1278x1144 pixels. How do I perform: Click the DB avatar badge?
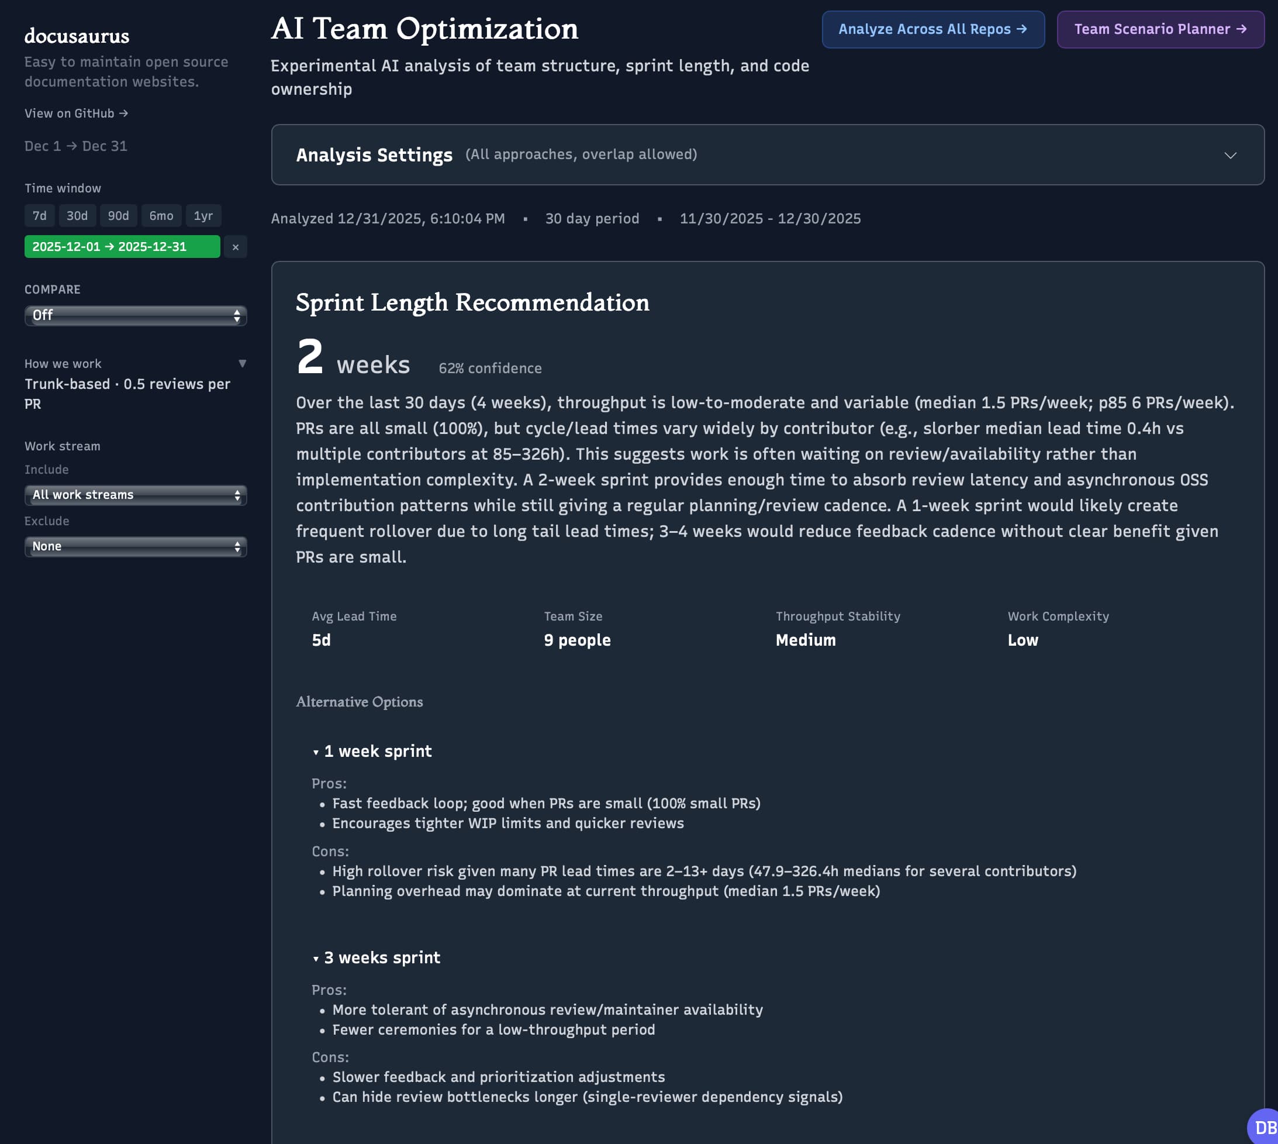tap(1263, 1128)
